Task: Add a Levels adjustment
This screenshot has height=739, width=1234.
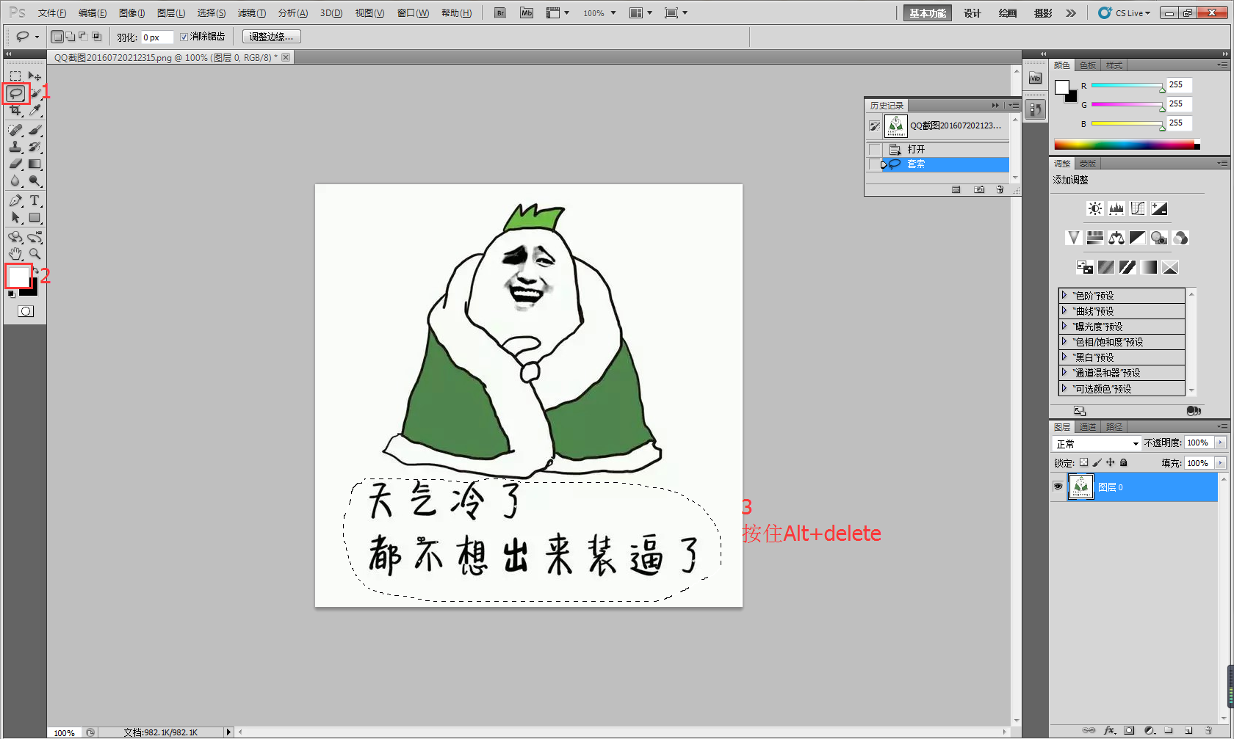Action: (1116, 208)
